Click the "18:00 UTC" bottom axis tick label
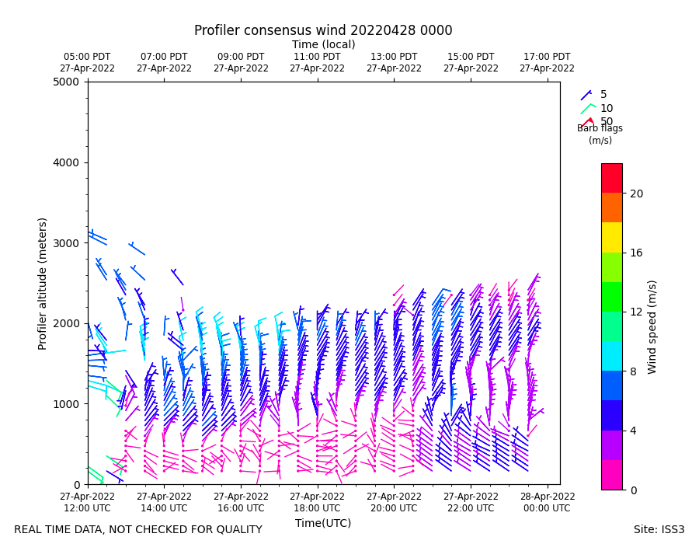 [317, 508]
